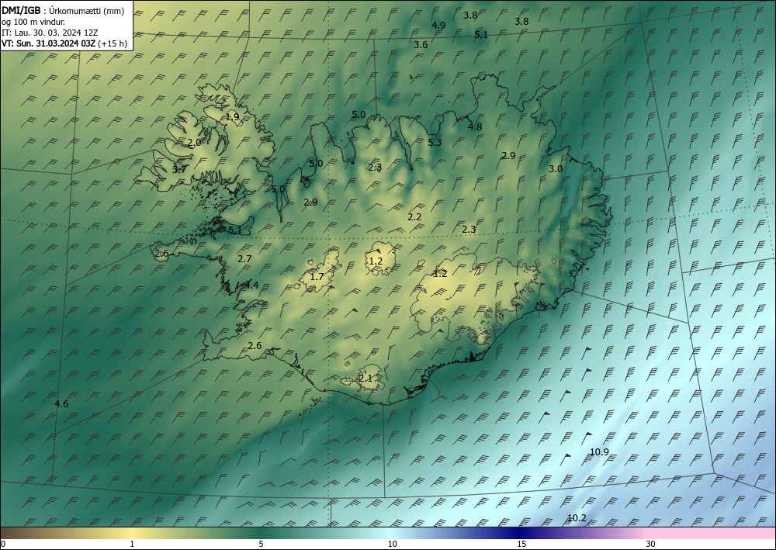Click the 1.9 value in the Westfjords
Viewport: 776px width, 550px height.
233,117
